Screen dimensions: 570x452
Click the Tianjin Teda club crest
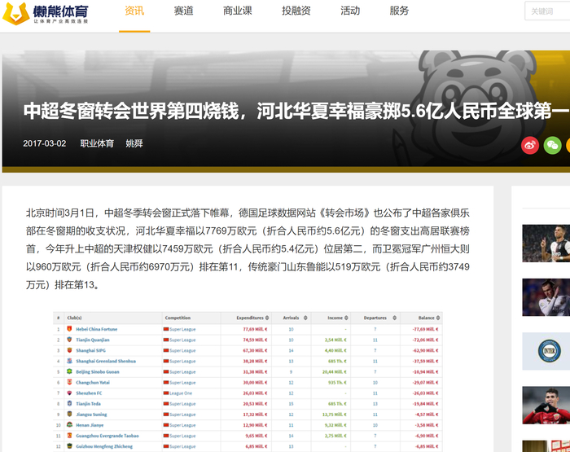click(x=69, y=403)
